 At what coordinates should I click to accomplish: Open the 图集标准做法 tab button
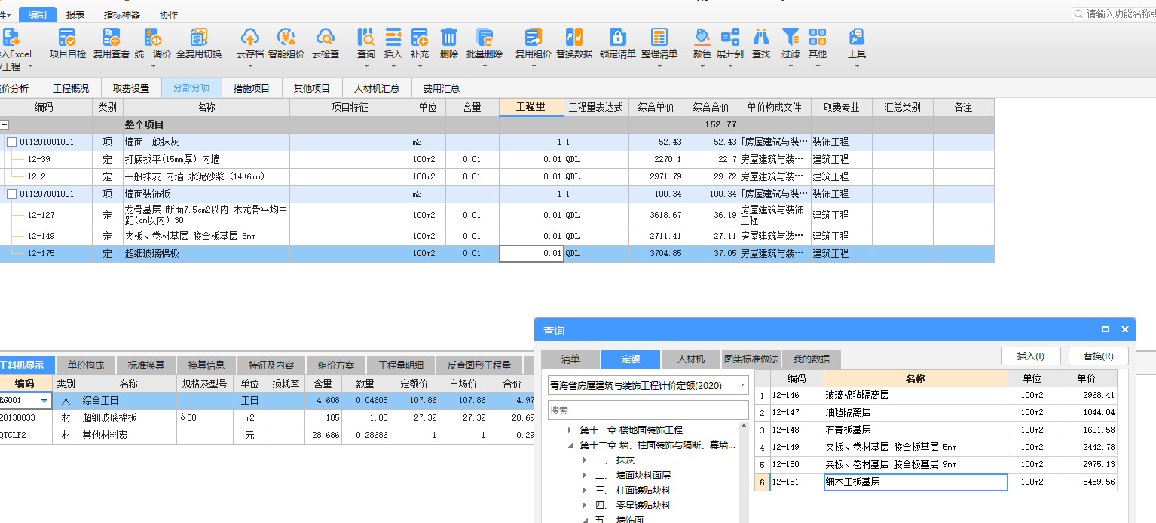(x=751, y=359)
